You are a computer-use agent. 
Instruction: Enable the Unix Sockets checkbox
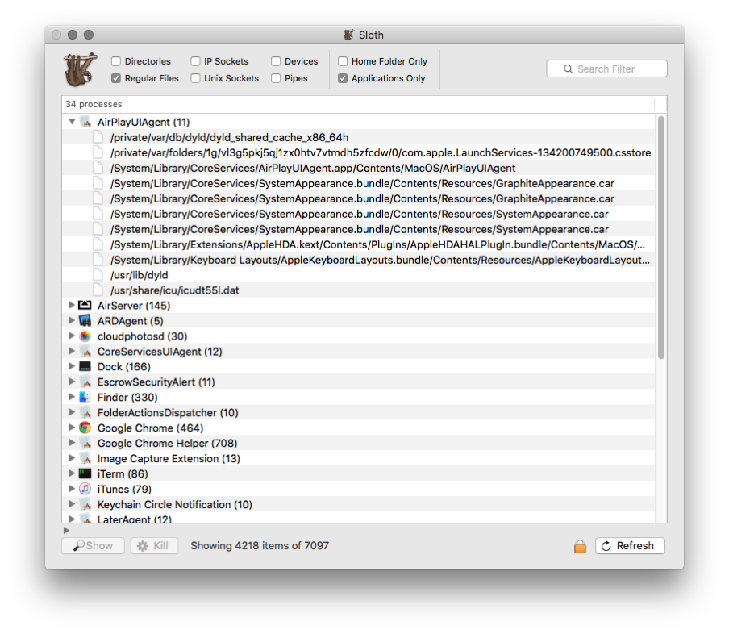click(x=196, y=78)
